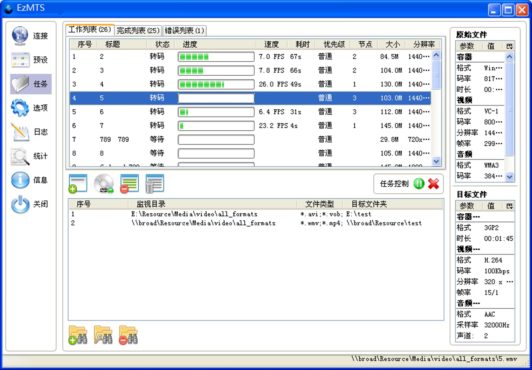Click the add task icon

pyautogui.click(x=78, y=184)
